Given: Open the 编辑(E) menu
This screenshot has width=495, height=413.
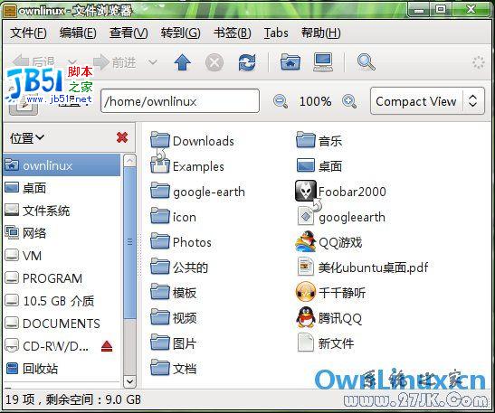Looking at the screenshot, I should coord(78,33).
